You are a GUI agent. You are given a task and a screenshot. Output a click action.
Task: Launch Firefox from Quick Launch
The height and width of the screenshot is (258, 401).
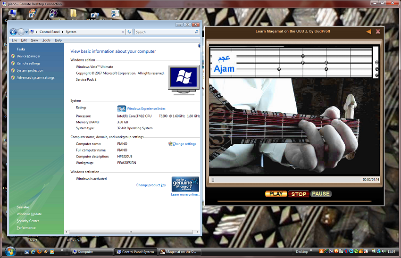click(x=39, y=251)
